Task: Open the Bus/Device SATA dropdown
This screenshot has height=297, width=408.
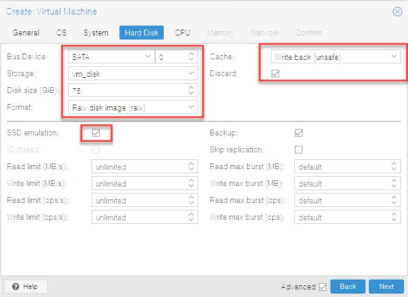Action: click(x=111, y=56)
